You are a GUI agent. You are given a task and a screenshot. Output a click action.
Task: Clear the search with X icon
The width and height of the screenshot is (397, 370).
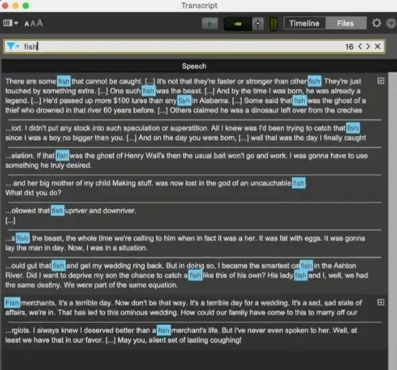377,47
